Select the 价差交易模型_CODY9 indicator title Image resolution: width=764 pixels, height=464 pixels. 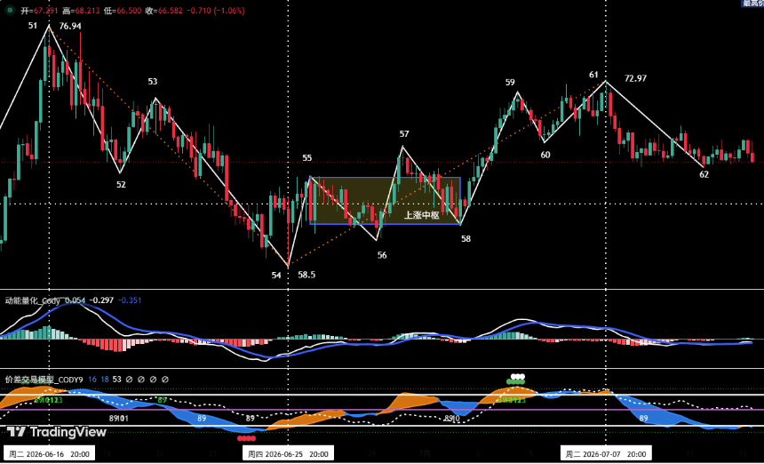click(44, 380)
